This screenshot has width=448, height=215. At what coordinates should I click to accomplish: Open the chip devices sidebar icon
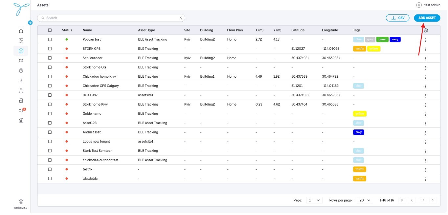[21, 70]
